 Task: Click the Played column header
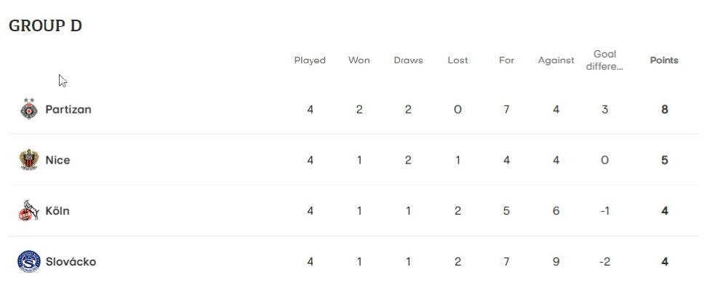tap(310, 60)
